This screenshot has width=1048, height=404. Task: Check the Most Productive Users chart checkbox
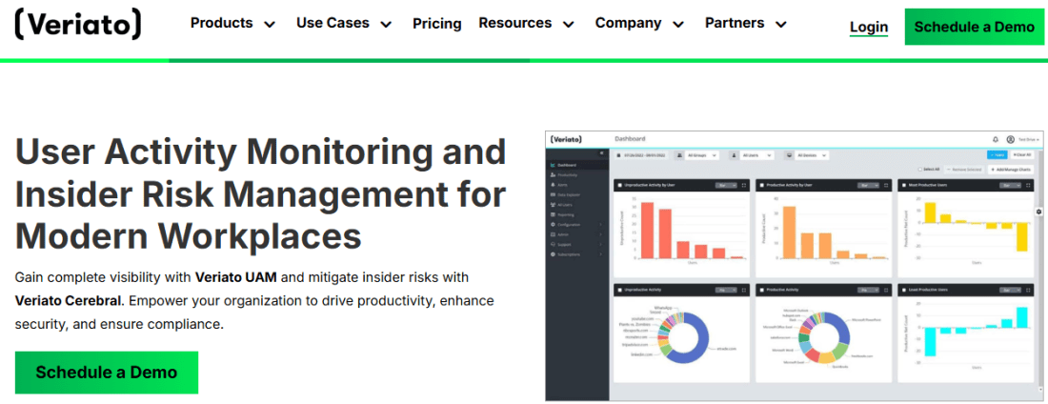click(904, 185)
